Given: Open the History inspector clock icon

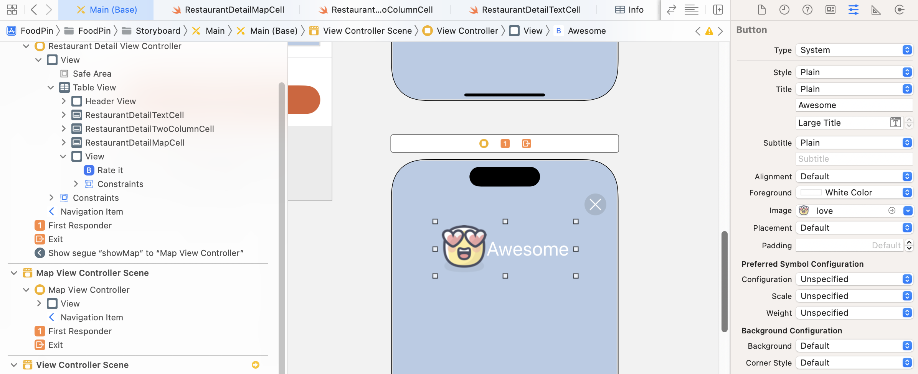Looking at the screenshot, I should [784, 10].
